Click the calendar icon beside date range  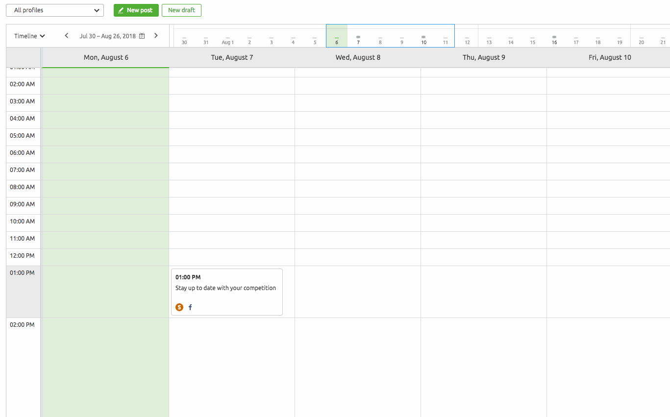click(142, 36)
